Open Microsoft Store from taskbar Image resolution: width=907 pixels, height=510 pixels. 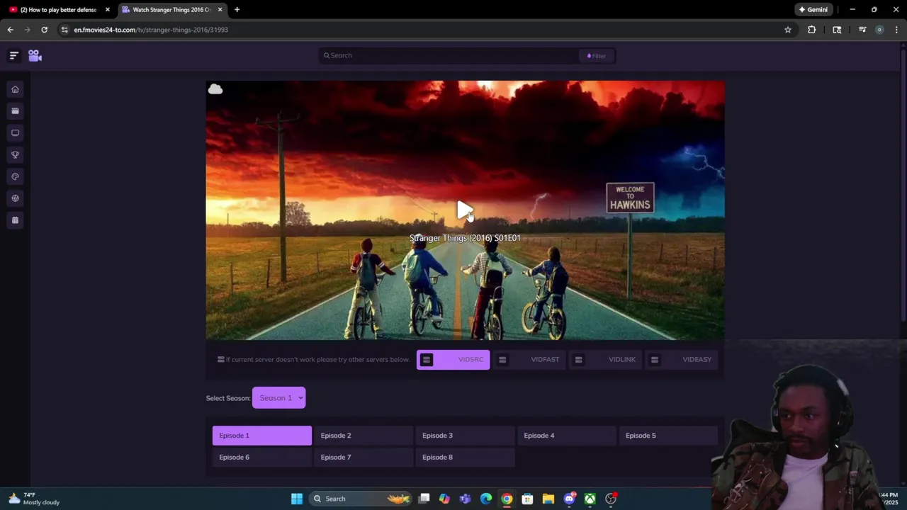pos(527,499)
